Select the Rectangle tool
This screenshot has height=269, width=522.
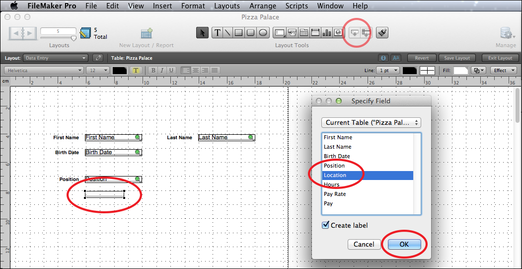point(239,33)
